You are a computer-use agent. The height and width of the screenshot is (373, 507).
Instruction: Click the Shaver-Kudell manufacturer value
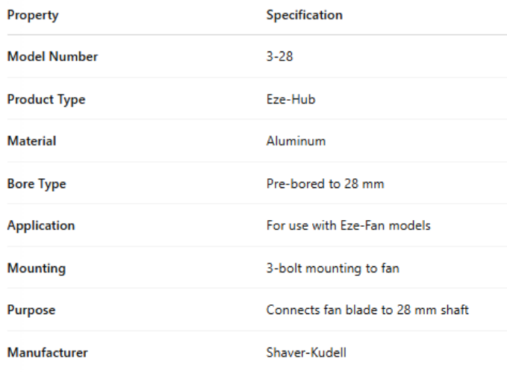pos(305,352)
